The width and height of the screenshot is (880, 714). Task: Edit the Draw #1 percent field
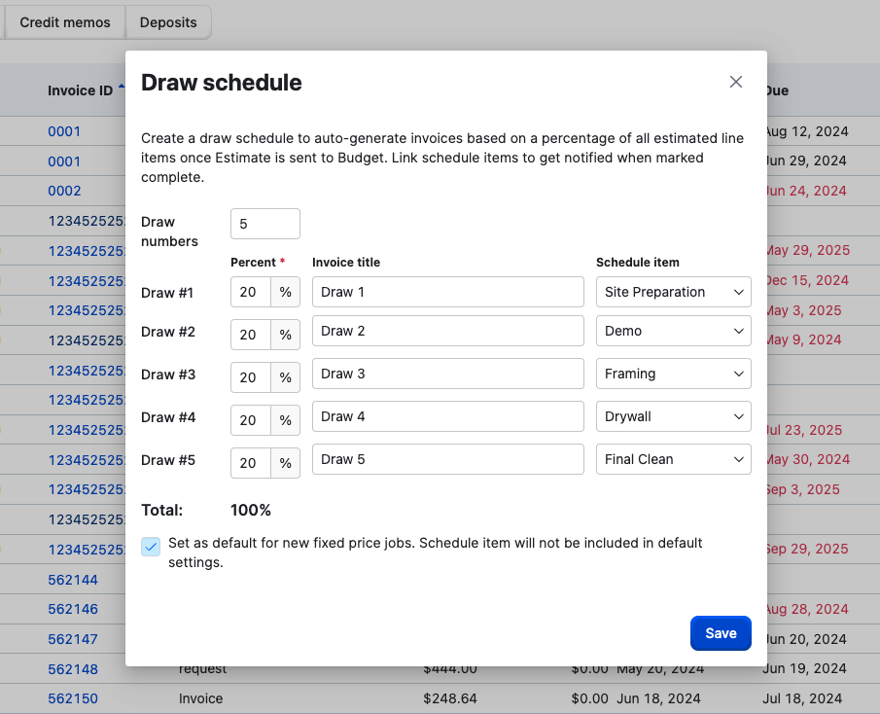(x=251, y=293)
